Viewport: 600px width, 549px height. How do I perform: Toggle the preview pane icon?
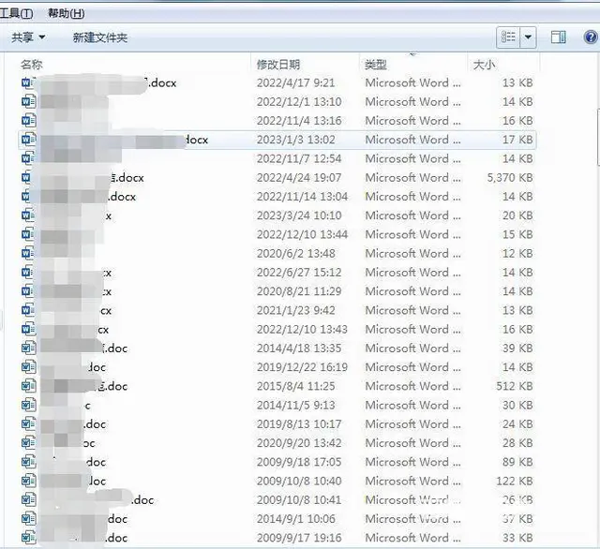tap(559, 37)
